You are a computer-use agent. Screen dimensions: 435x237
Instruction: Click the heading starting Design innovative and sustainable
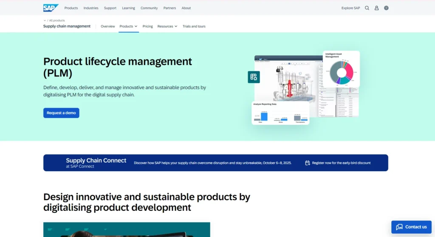147,202
